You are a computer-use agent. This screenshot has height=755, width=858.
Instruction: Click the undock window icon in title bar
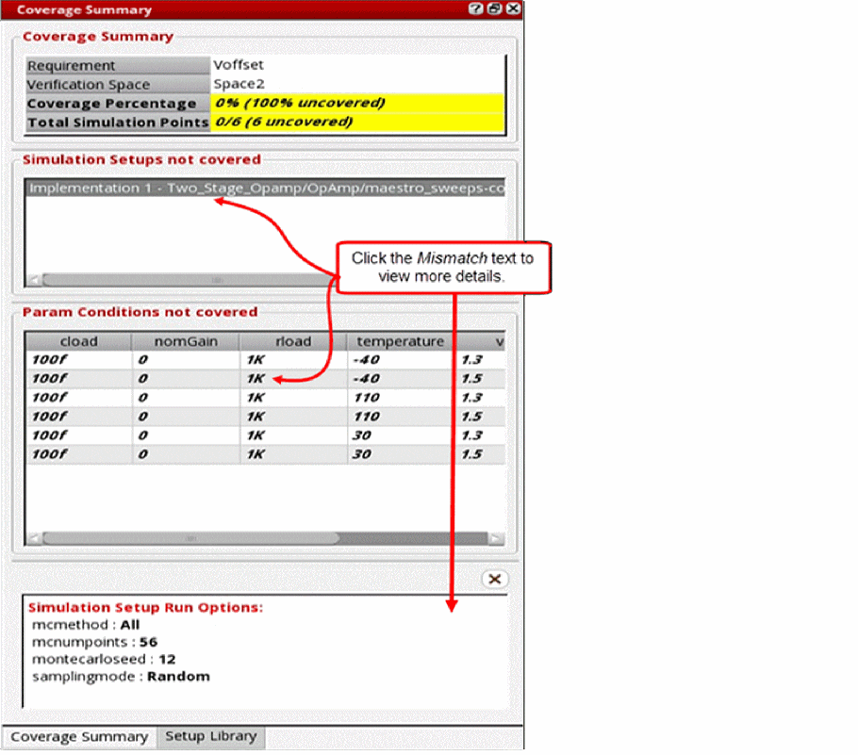point(495,8)
